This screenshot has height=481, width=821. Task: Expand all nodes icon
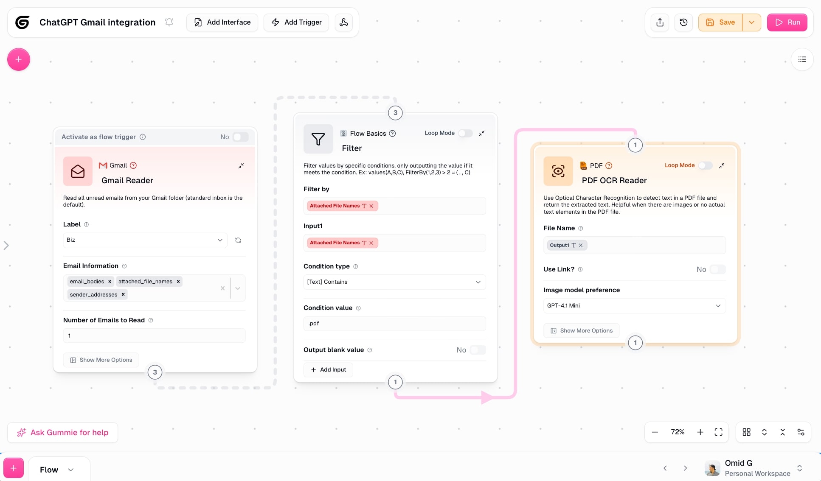tap(764, 432)
